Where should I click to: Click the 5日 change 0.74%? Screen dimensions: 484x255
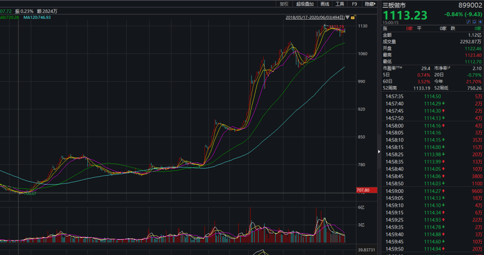pyautogui.click(x=424, y=75)
